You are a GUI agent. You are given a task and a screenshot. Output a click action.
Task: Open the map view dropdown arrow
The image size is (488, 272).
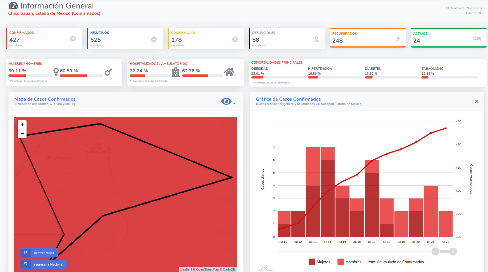234,103
